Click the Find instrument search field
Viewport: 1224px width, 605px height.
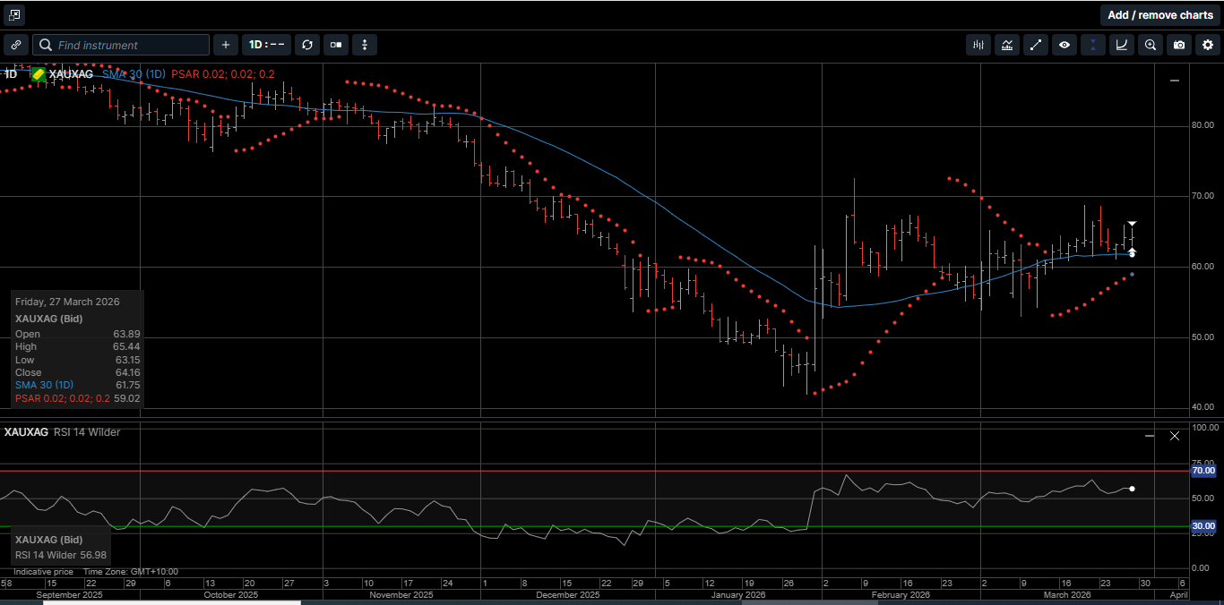tap(121, 45)
